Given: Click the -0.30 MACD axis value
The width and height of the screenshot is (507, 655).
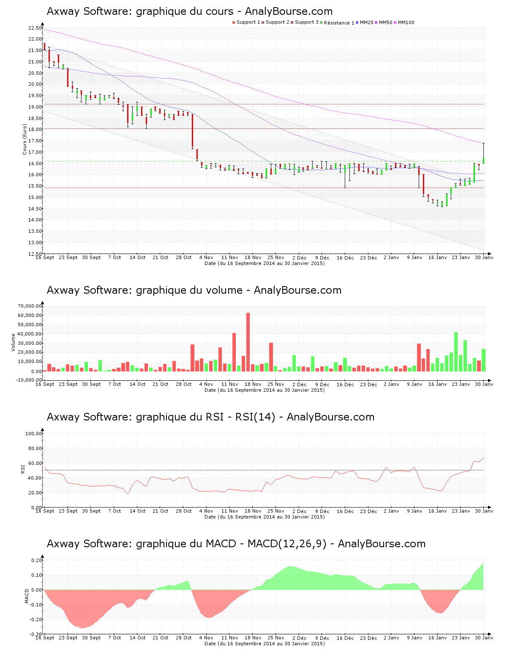Looking at the screenshot, I should click(35, 634).
